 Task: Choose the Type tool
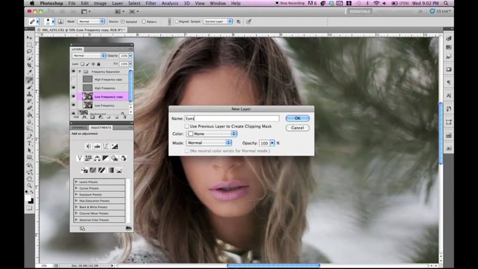(29, 143)
